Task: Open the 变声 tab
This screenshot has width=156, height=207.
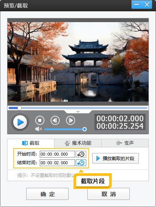Action: point(125,143)
